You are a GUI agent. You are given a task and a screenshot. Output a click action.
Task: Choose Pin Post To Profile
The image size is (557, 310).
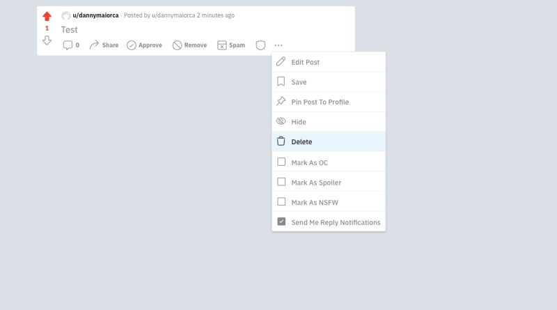[329, 102]
